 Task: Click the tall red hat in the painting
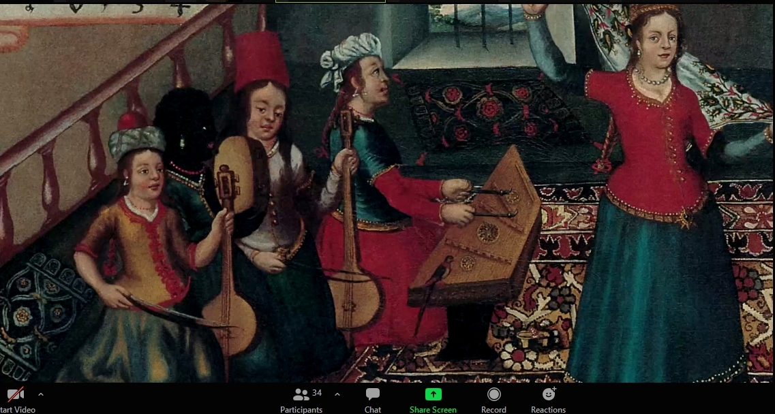click(x=262, y=60)
